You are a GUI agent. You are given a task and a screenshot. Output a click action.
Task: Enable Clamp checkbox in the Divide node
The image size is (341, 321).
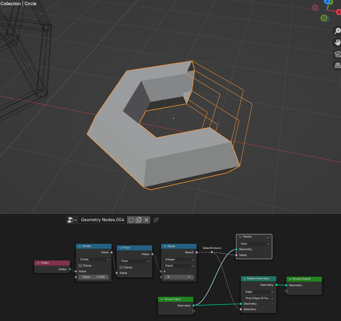[x=80, y=266]
